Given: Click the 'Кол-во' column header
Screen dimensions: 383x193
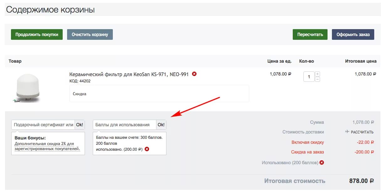Looking at the screenshot, I should (x=307, y=61).
